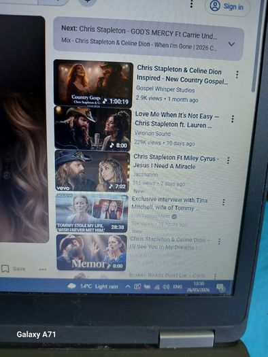Image resolution: width=268 pixels, height=357 pixels.
Task: Open Chris Stapleton Ft Miley Cyrus video title
Action: (x=175, y=161)
